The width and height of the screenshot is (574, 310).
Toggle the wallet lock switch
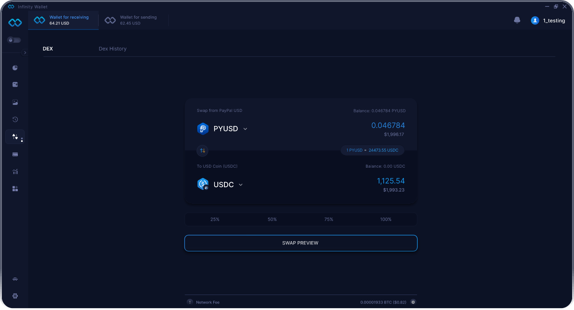[x=14, y=40]
